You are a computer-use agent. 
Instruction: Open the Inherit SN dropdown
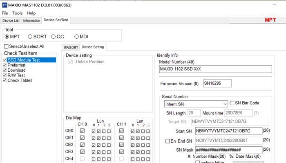tap(196, 104)
